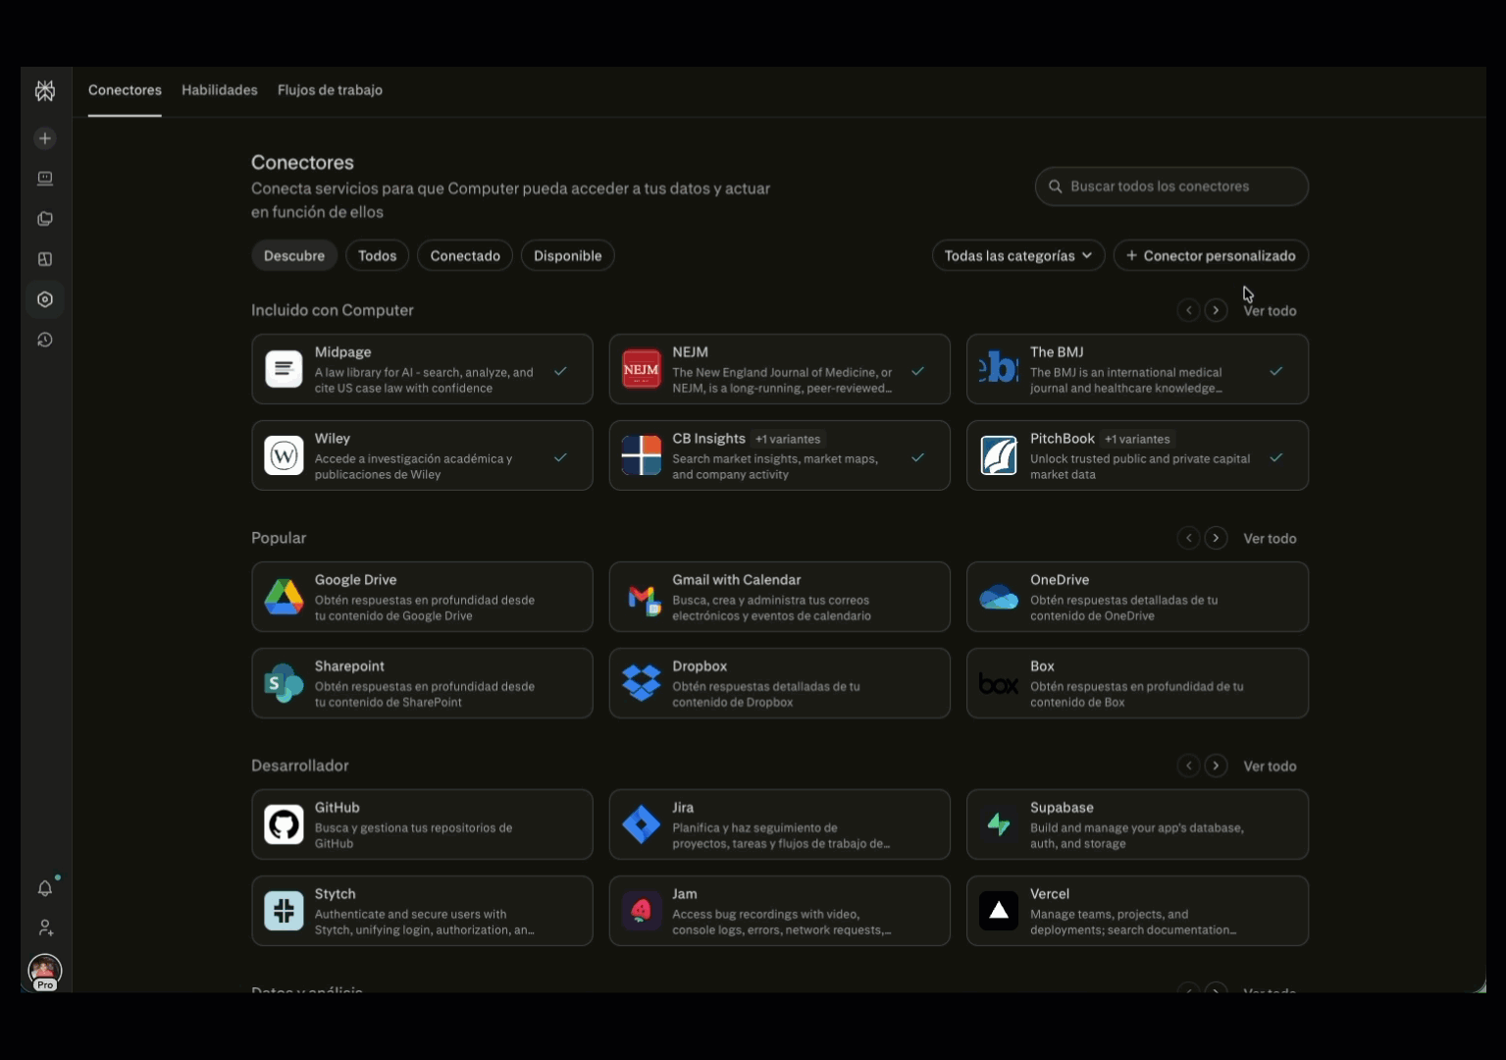Click the CB Insights logo icon
The width and height of the screenshot is (1506, 1060).
642,455
